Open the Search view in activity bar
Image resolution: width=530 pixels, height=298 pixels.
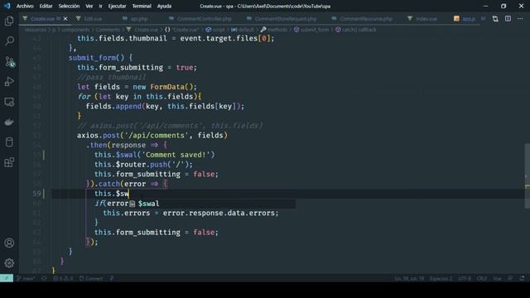(9, 41)
